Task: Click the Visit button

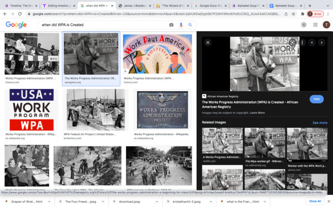Action: click(x=316, y=99)
